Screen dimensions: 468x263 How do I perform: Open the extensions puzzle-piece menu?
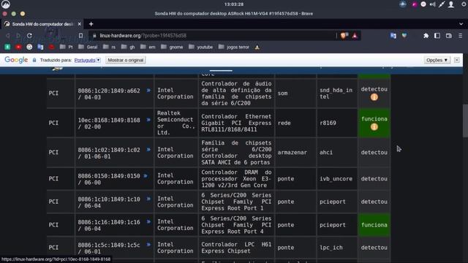click(x=426, y=36)
